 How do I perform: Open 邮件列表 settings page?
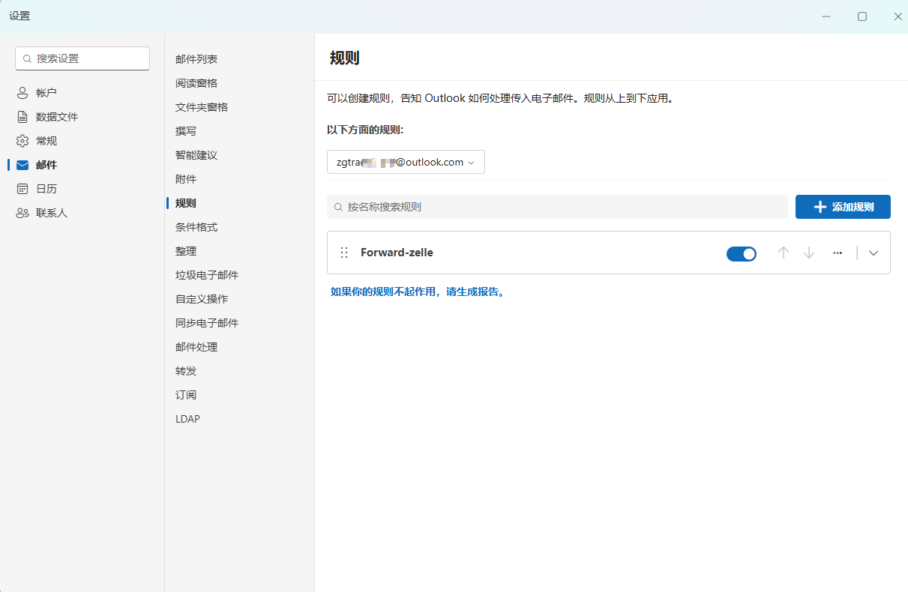196,59
